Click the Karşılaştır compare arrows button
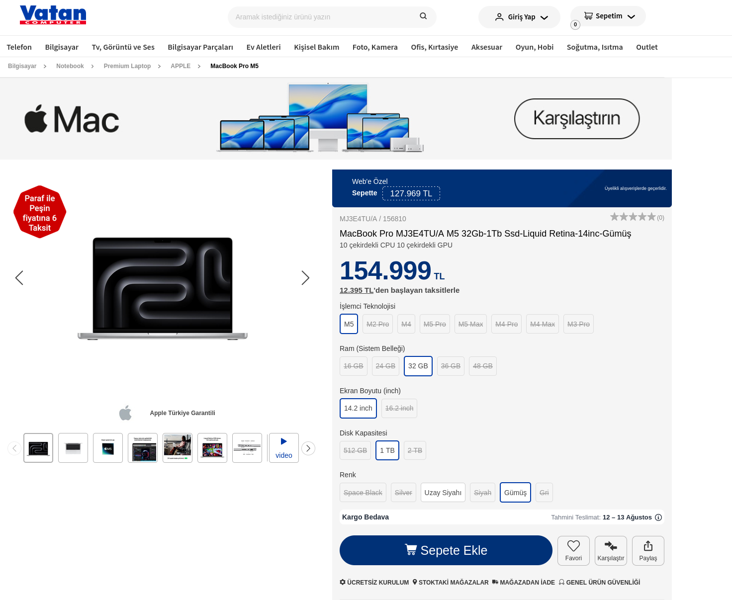Viewport: 732px width, 600px height. 611,551
